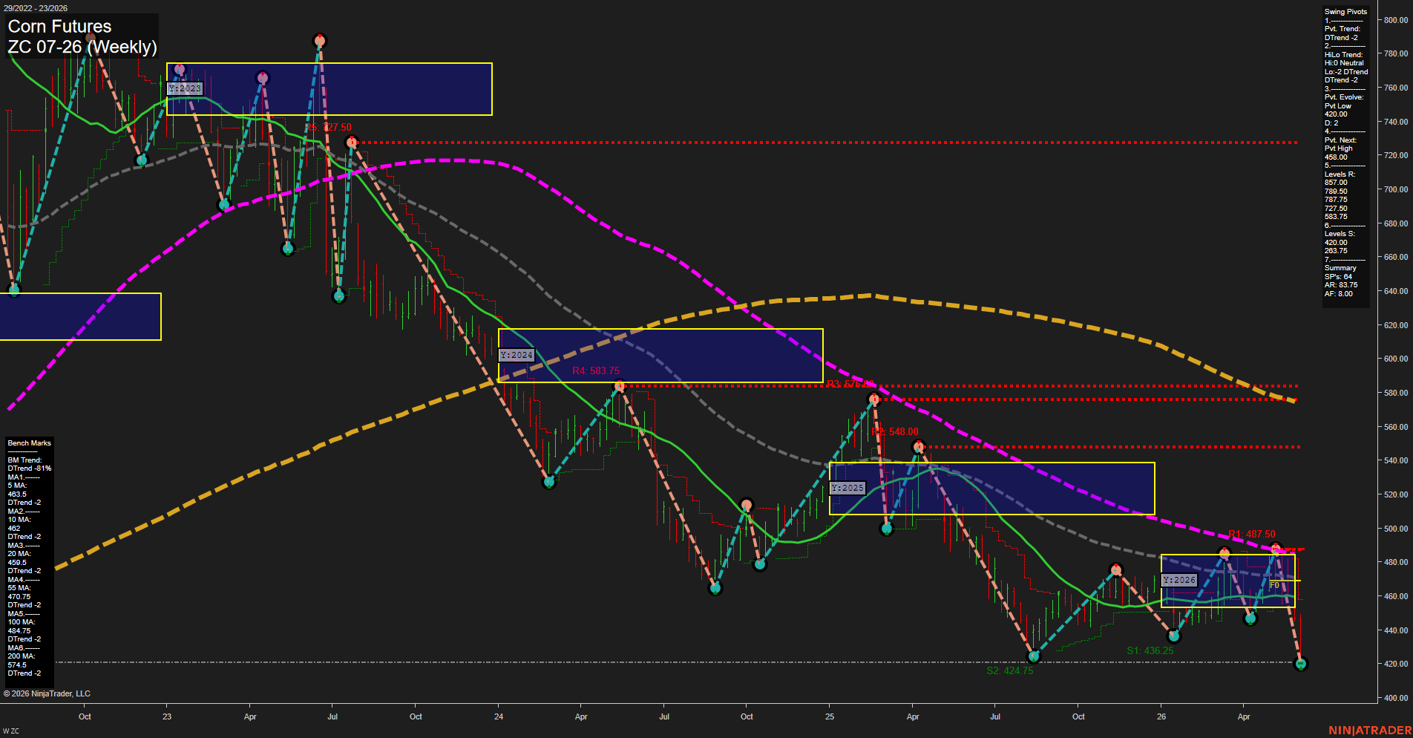Click the "DTrend -81%" benchmark value
Viewport: 1413px width, 738px height.
[30, 468]
